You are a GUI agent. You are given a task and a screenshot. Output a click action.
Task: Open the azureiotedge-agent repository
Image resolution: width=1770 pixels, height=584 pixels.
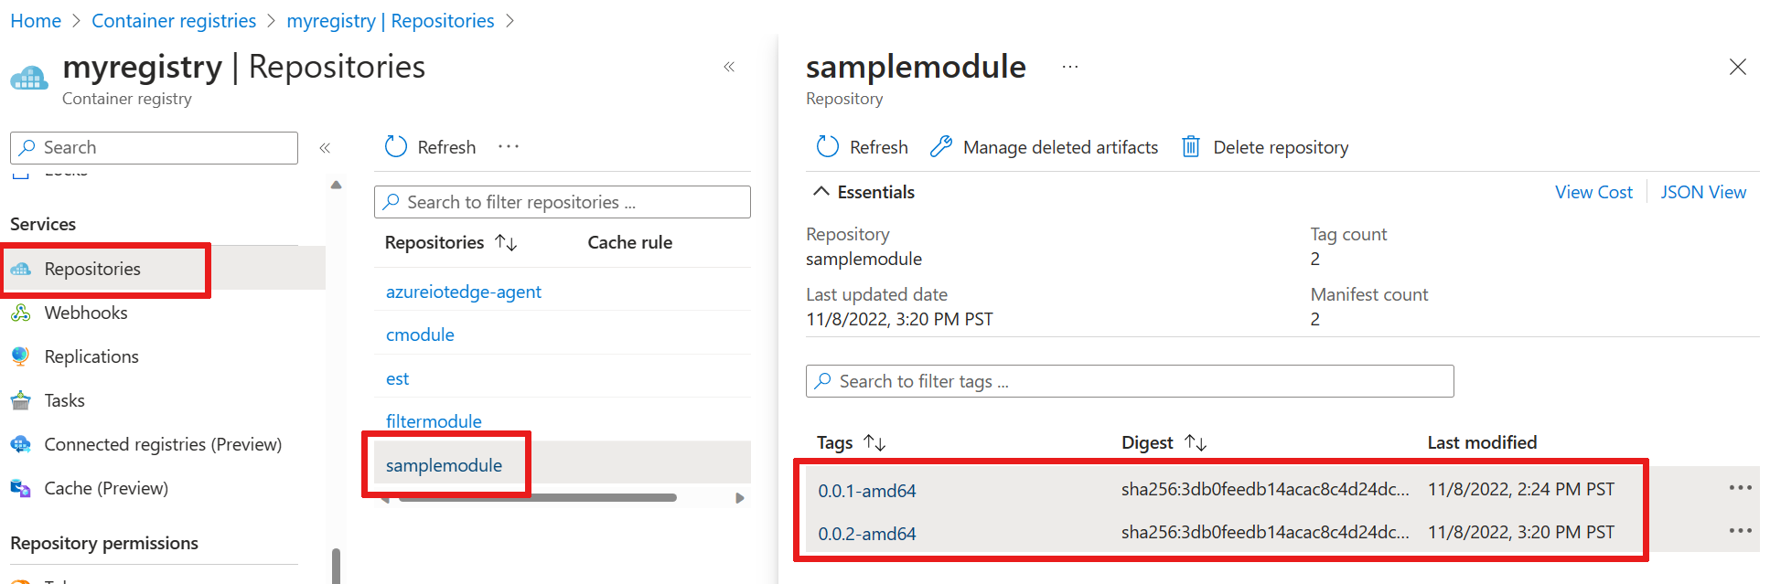click(x=464, y=292)
